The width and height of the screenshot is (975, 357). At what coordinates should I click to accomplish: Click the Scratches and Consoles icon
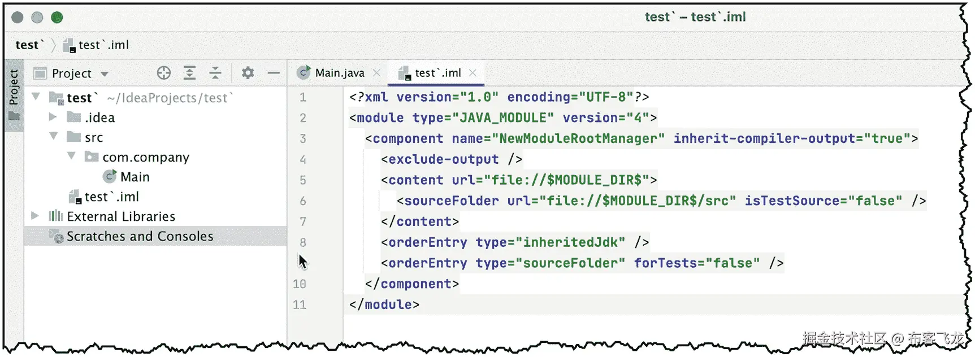click(x=56, y=236)
